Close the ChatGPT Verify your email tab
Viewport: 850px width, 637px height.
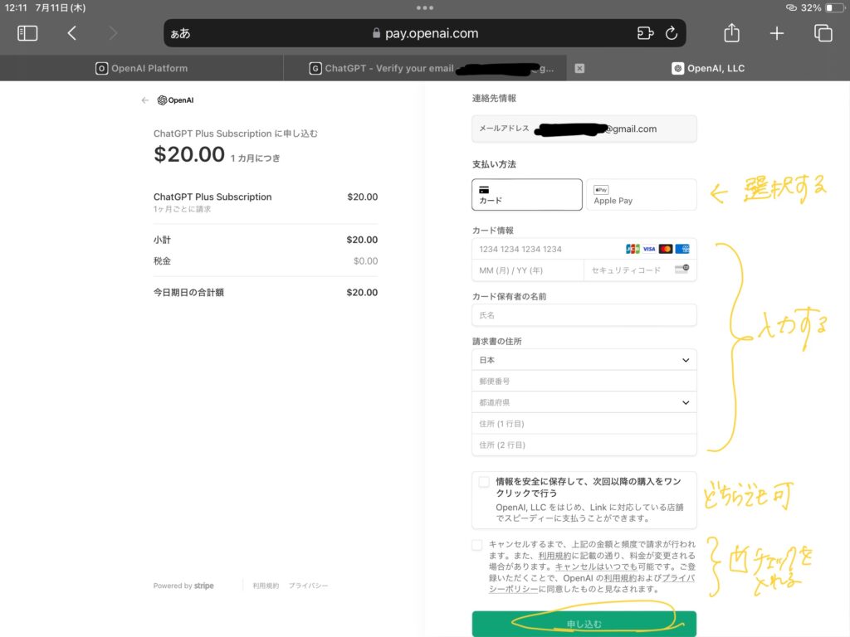pyautogui.click(x=579, y=68)
